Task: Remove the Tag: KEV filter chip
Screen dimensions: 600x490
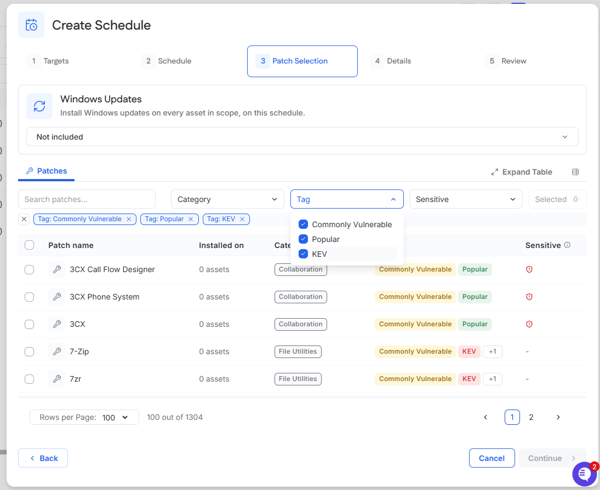Action: tap(242, 219)
